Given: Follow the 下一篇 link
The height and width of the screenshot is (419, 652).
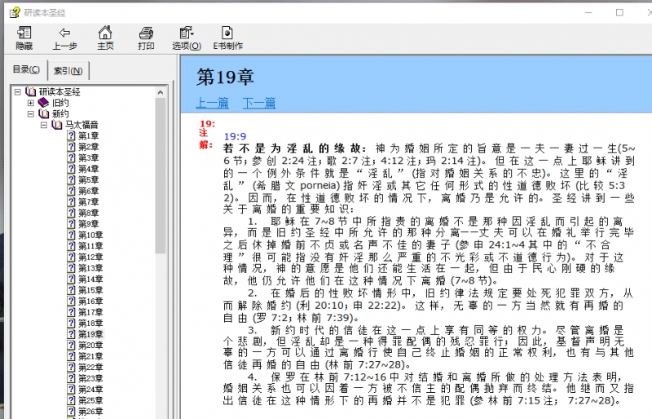Looking at the screenshot, I should [259, 104].
